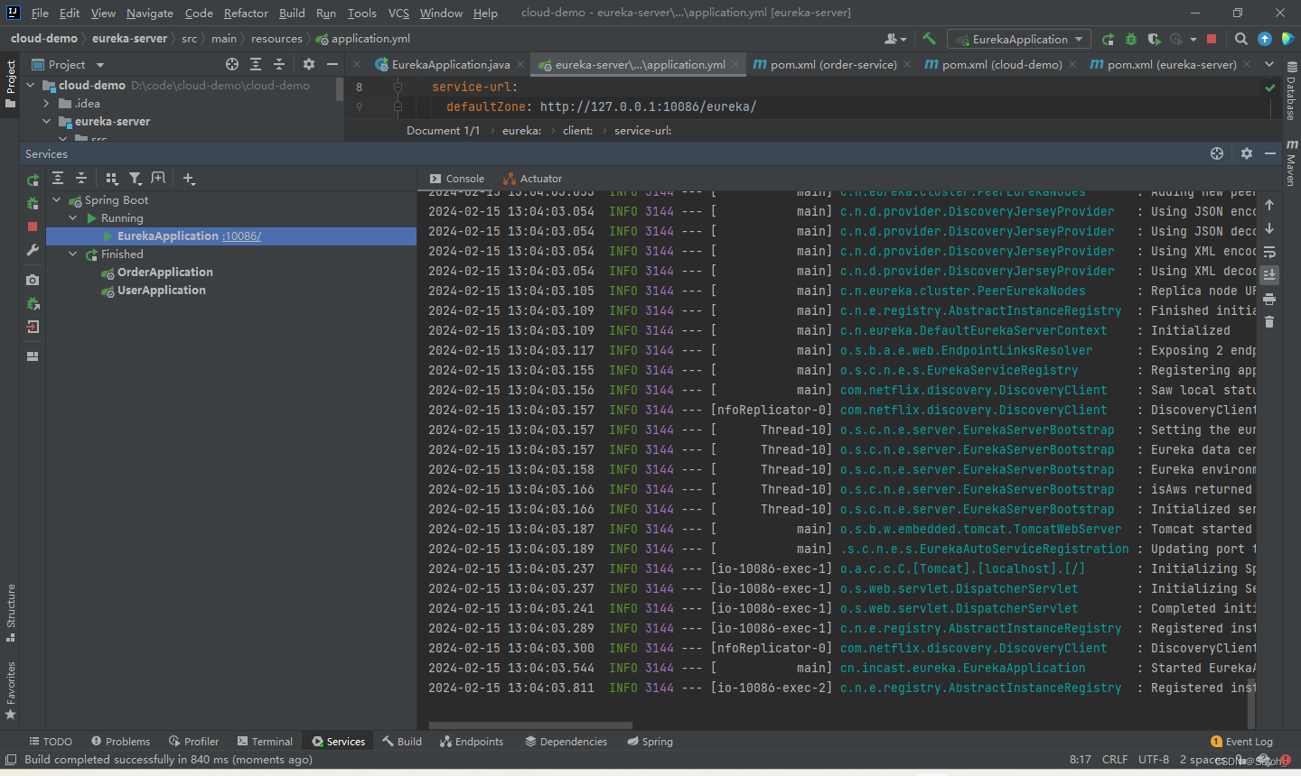Open the EurekaApplication run configuration dropdown

tap(1019, 39)
